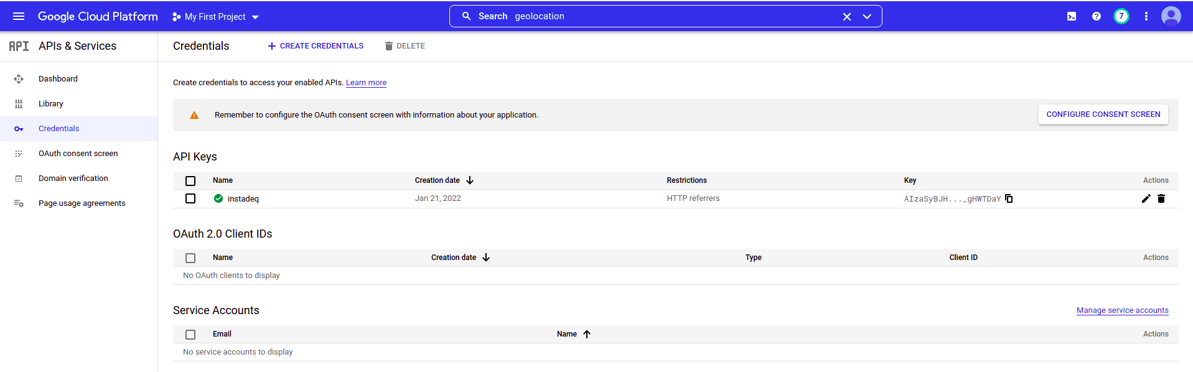Click the Domain verification checkbox icon
Image resolution: width=1193 pixels, height=372 pixels.
(x=19, y=179)
